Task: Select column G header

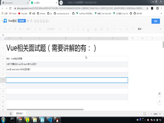Action: pos(133,38)
